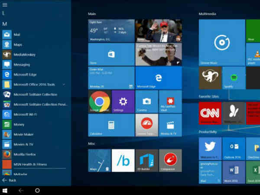Launch the 3D Builder tile
The height and width of the screenshot is (195, 260).
click(146, 160)
